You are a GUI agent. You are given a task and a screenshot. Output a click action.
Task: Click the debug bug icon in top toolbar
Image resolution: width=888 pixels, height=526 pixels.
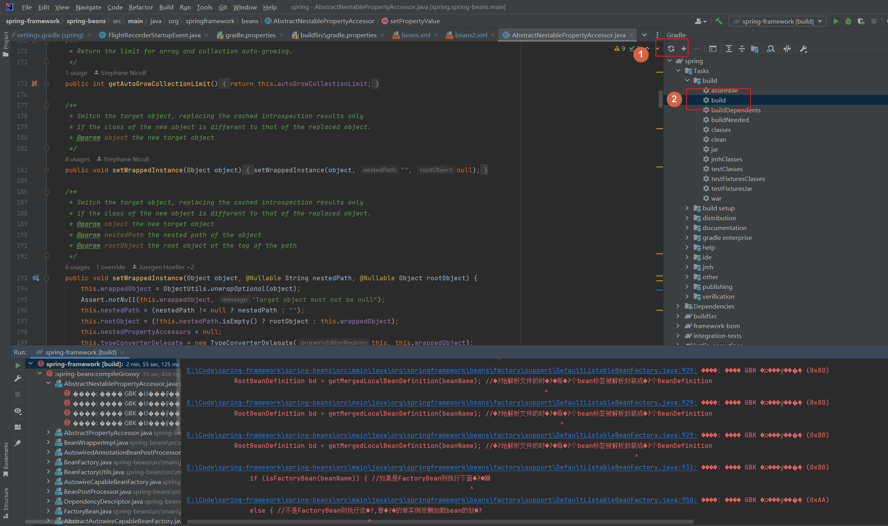coord(848,21)
